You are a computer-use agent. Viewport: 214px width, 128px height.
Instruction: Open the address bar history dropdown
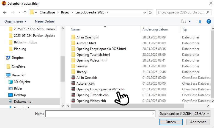(x=144, y=12)
